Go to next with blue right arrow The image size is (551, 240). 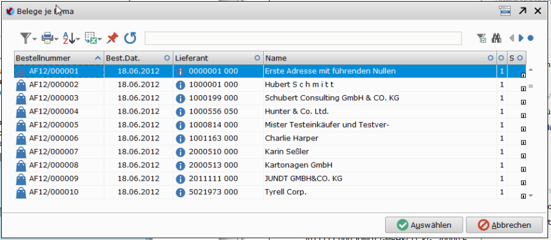[x=521, y=38]
